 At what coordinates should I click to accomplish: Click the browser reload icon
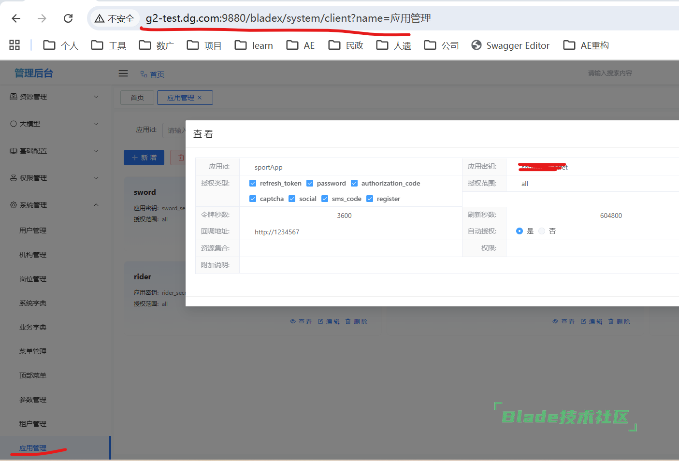(68, 18)
